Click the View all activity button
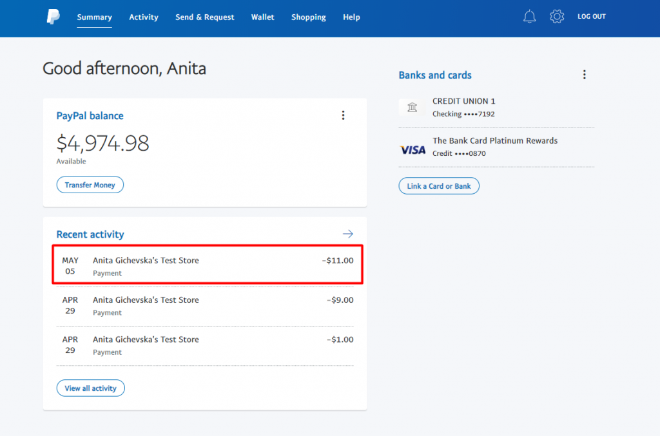The image size is (660, 436). tap(90, 388)
